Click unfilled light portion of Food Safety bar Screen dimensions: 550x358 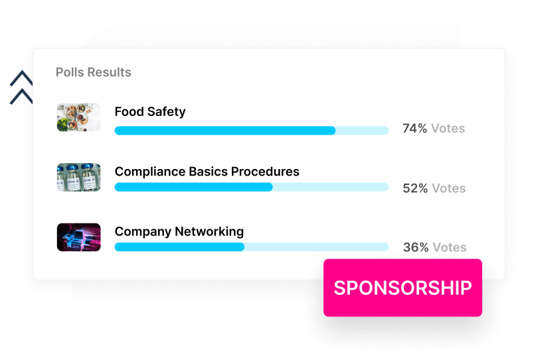362,131
